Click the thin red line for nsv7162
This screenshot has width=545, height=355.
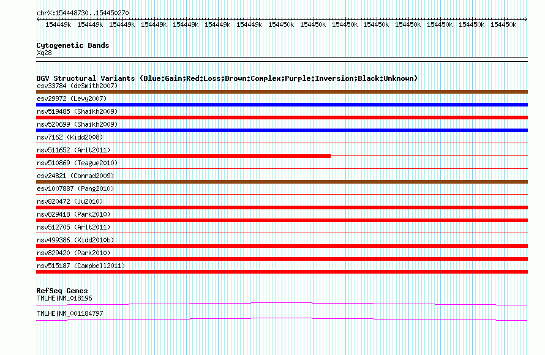(282, 143)
